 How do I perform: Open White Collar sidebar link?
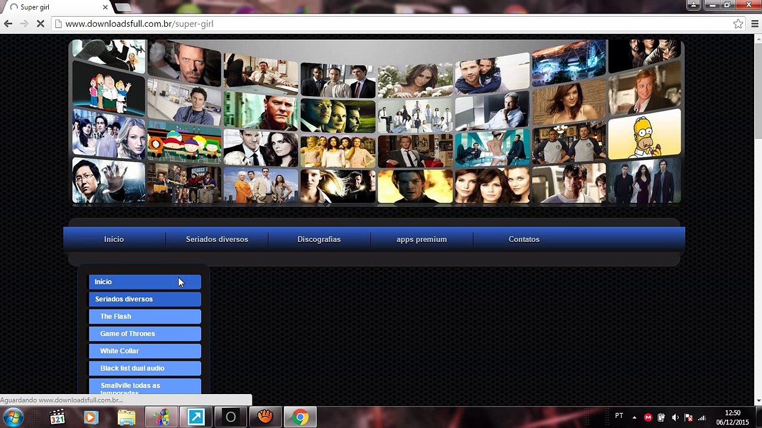click(x=145, y=351)
